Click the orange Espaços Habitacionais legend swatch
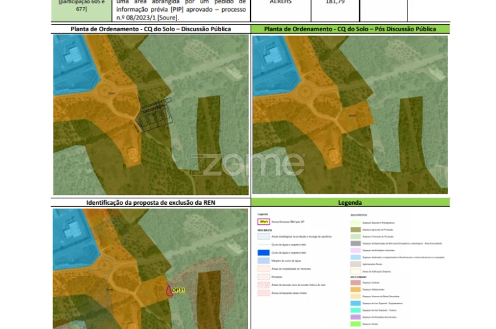This screenshot has height=329, width=496. click(x=355, y=289)
